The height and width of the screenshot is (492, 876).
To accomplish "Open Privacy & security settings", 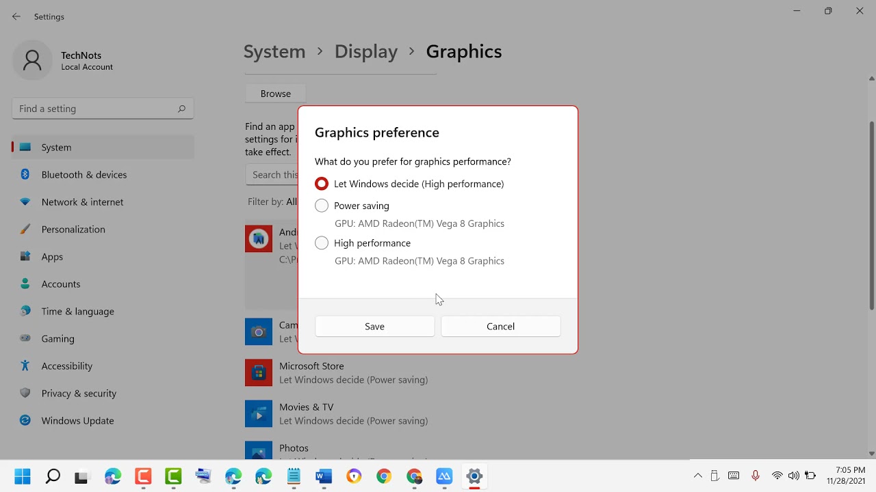I will point(103,394).
